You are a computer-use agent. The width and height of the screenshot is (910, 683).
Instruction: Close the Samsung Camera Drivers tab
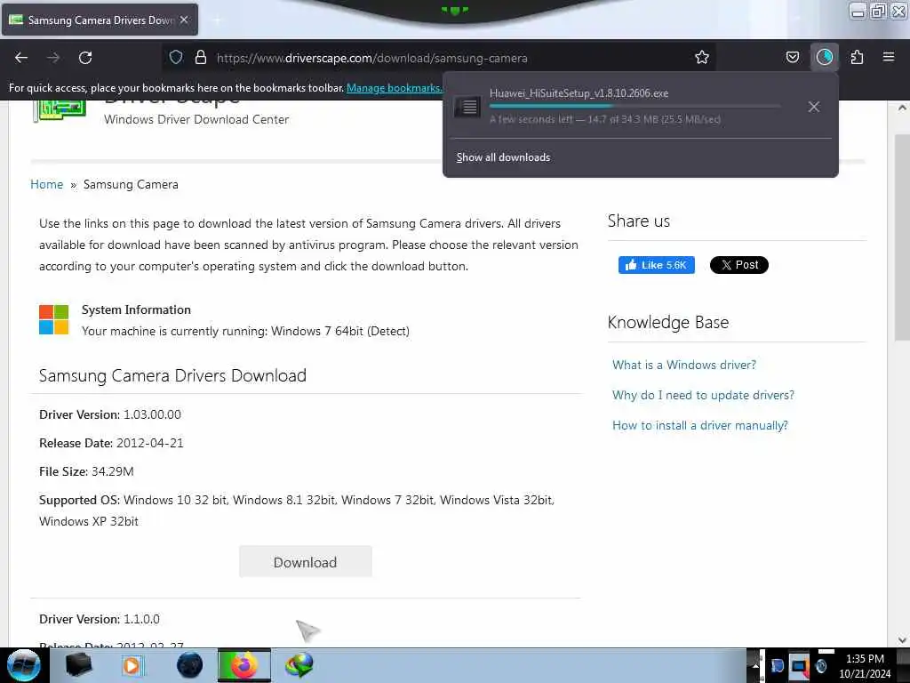184,20
